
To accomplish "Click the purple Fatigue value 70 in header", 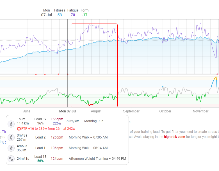I will coord(73,15).
